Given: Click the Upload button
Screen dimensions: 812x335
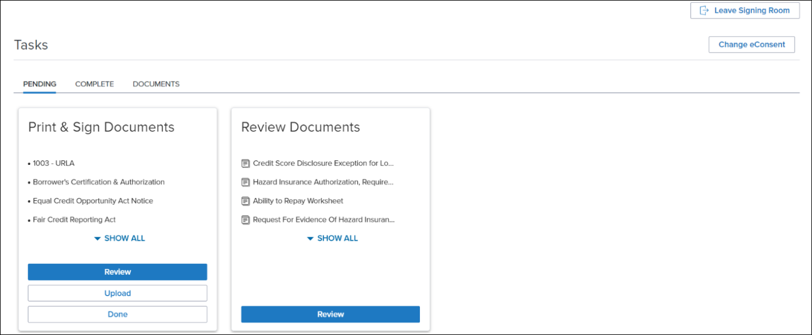Looking at the screenshot, I should tap(117, 293).
